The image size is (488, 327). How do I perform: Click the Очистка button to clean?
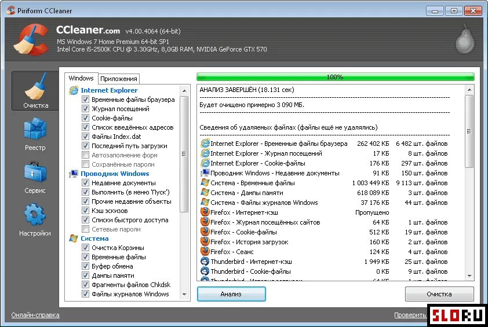pyautogui.click(x=439, y=294)
